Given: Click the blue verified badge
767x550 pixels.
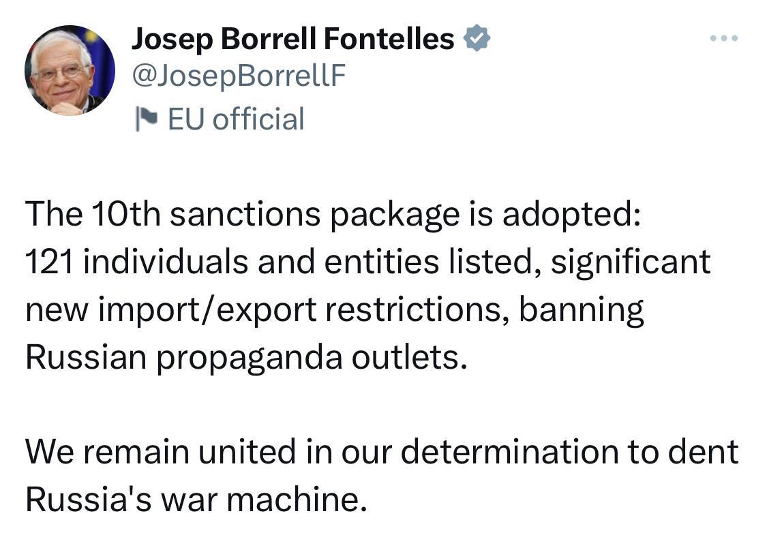Looking at the screenshot, I should 477,40.
